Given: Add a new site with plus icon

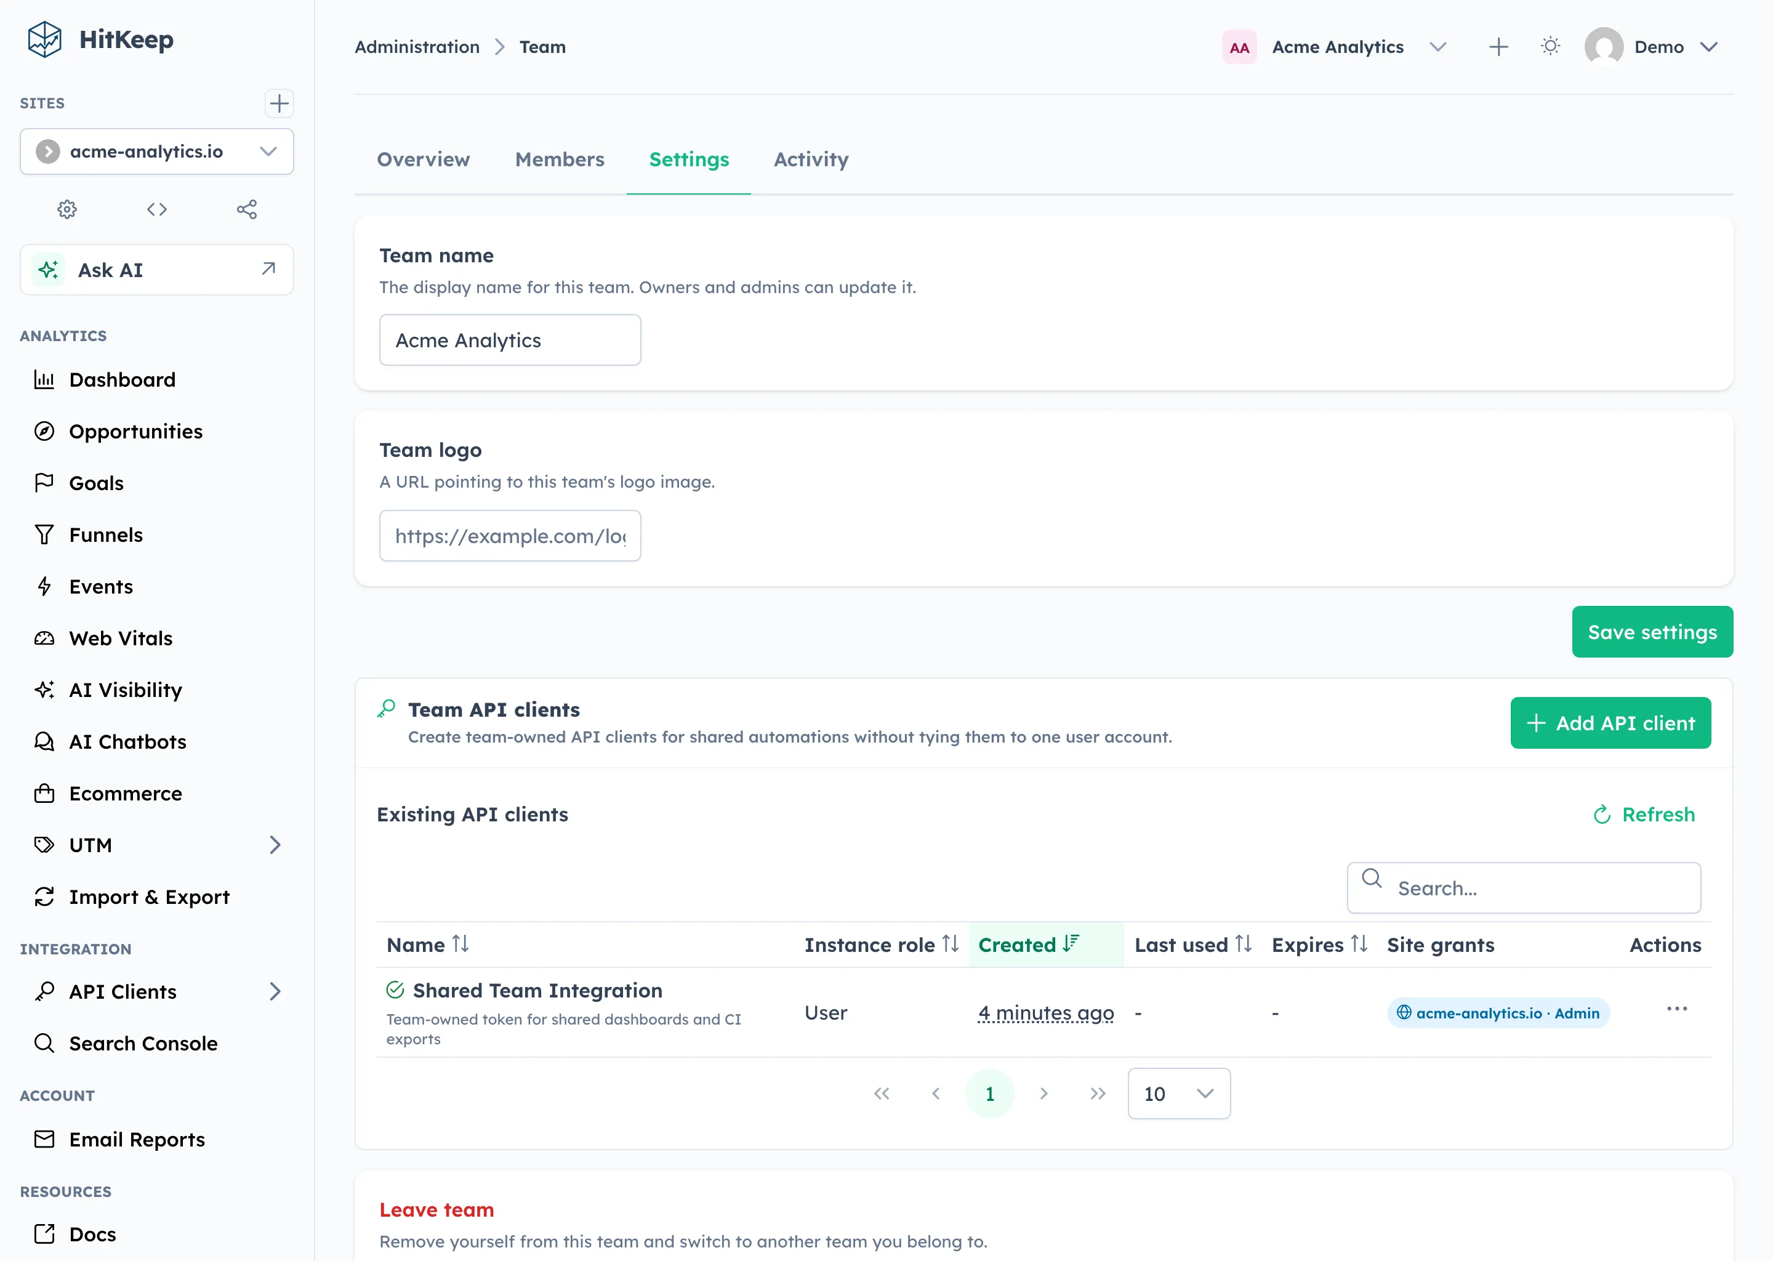Looking at the screenshot, I should coord(279,103).
